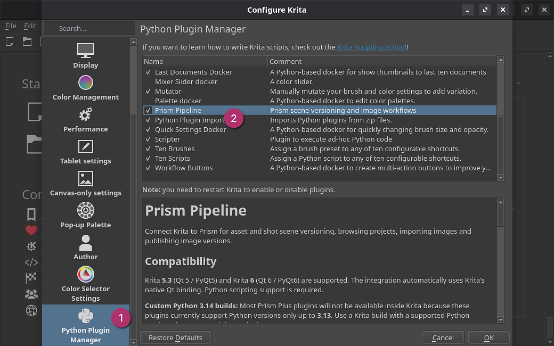
Task: Open Color Selector Settings page
Action: 86,284
